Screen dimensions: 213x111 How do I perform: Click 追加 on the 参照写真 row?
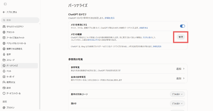pyautogui.click(x=179, y=69)
